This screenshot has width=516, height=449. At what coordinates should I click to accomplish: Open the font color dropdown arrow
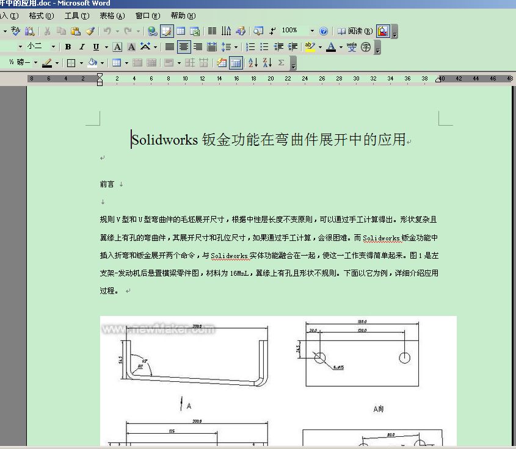(341, 47)
